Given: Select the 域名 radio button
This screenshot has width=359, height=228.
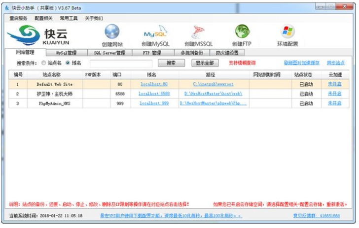Looking at the screenshot, I should [x=68, y=63].
